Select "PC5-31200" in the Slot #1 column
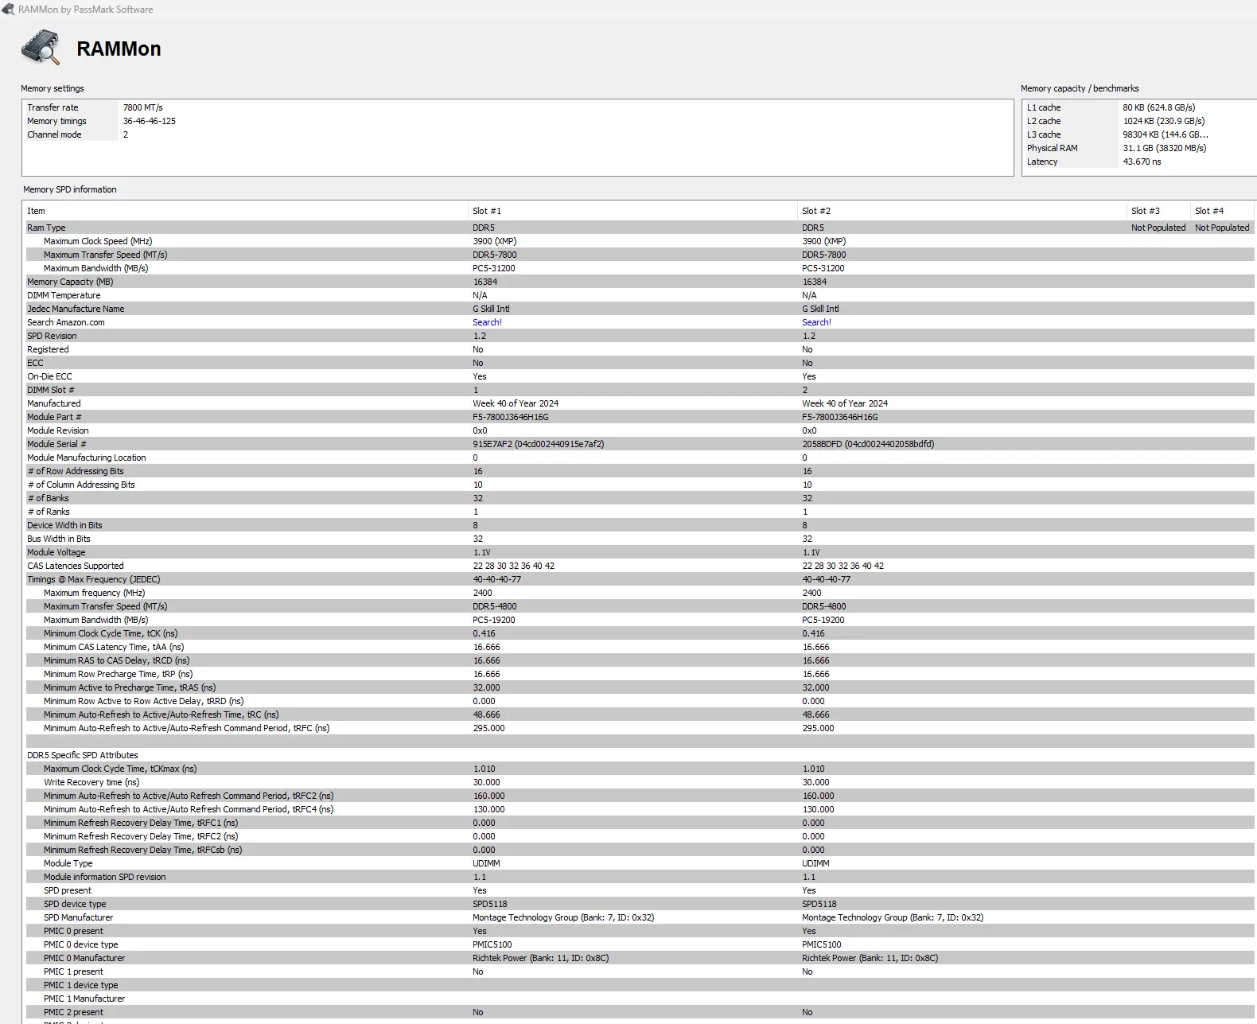1257x1024 pixels. [494, 268]
